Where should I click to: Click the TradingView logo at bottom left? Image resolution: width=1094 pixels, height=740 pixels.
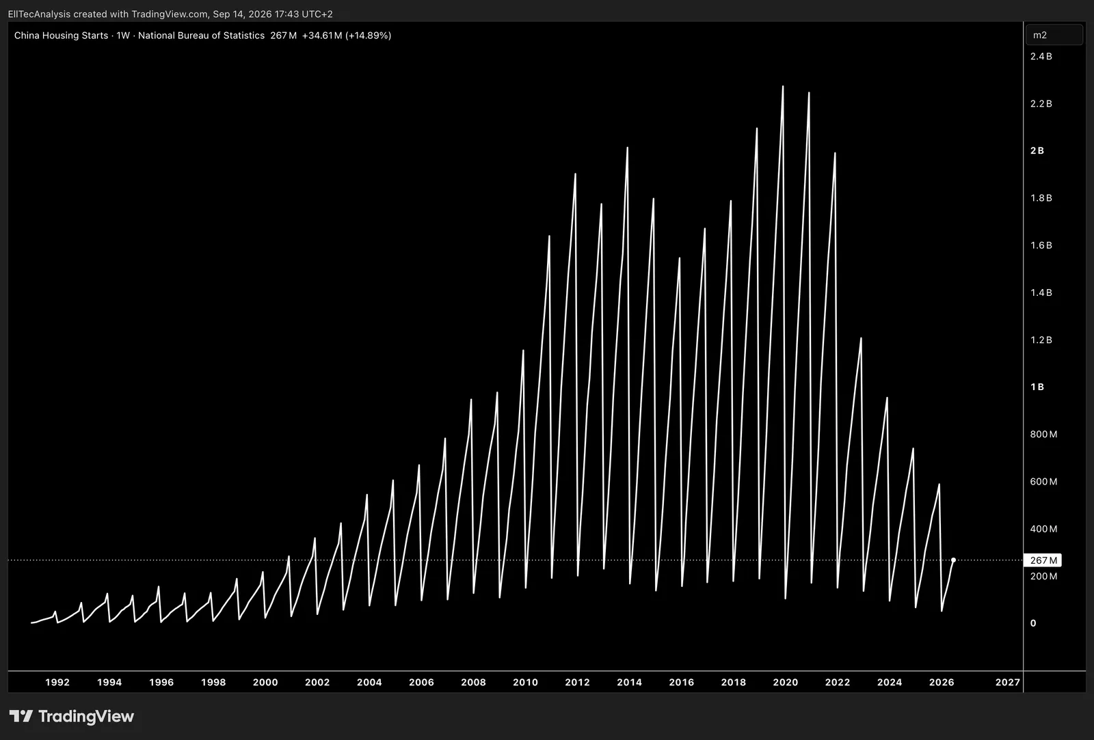point(72,716)
